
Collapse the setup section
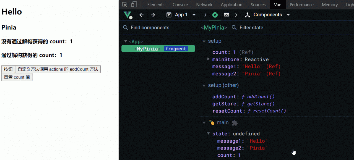coord(204,41)
